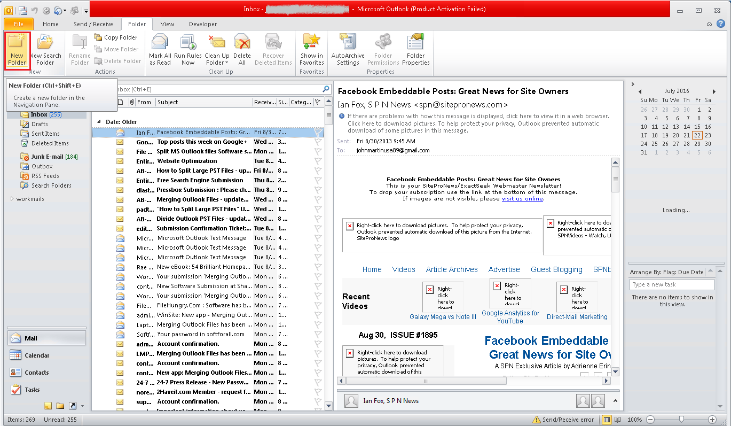Run Rules Now on this folder
The width and height of the screenshot is (731, 426).
click(188, 50)
